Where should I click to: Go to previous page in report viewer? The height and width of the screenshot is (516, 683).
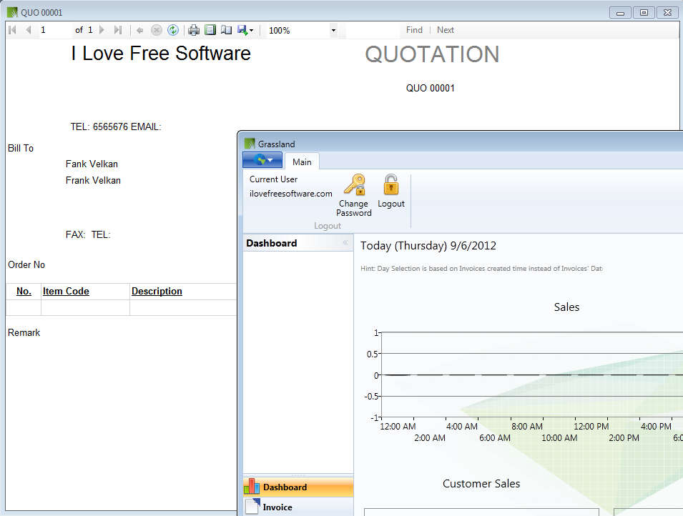29,30
